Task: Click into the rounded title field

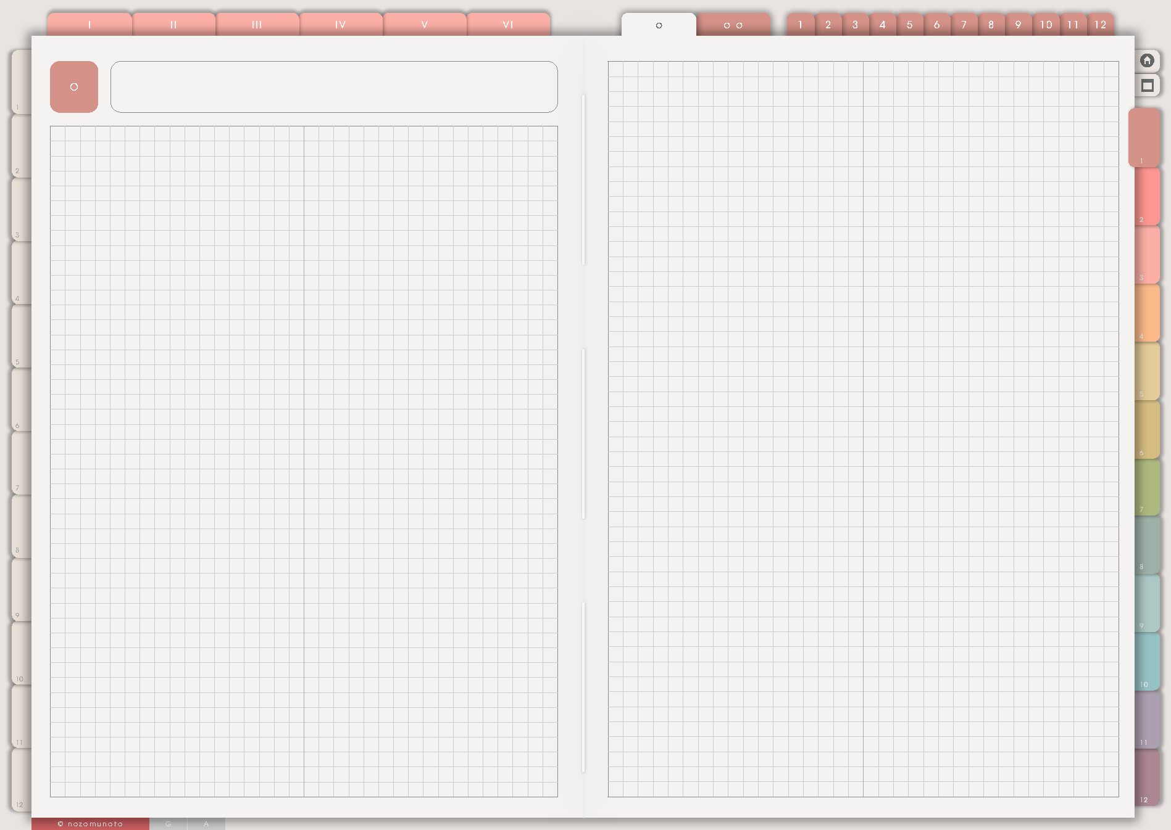Action: coord(334,87)
